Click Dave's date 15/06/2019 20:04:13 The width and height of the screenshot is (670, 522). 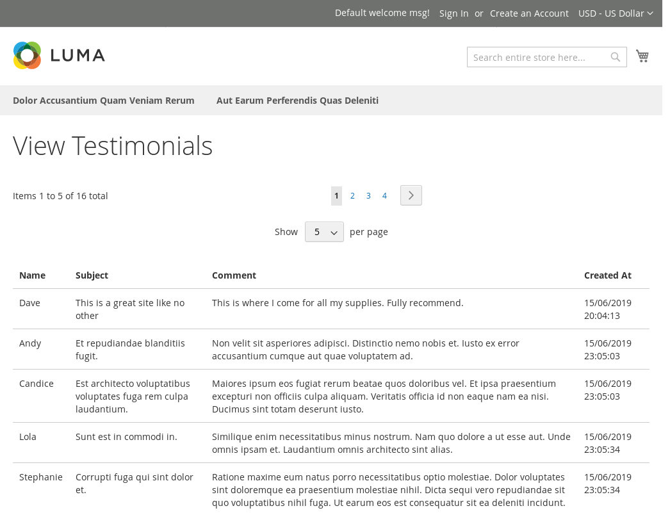pyautogui.click(x=608, y=309)
